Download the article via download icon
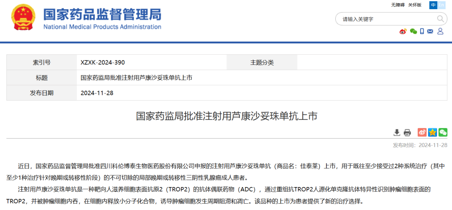 pos(397,132)
